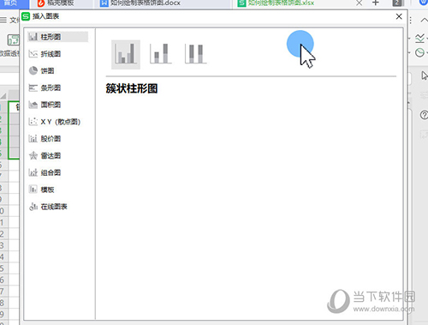This screenshot has height=325, width=428.
Task: Pick the clustered column chart thumbnail
Action: [126, 54]
